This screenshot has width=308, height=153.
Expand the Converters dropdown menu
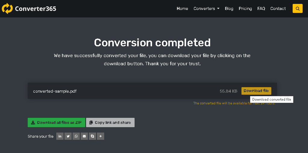[206, 8]
